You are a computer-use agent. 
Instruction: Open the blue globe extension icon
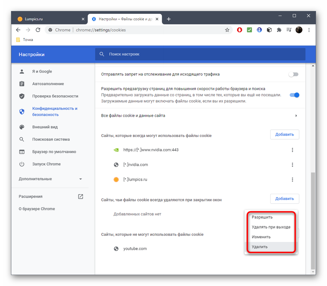(x=259, y=30)
